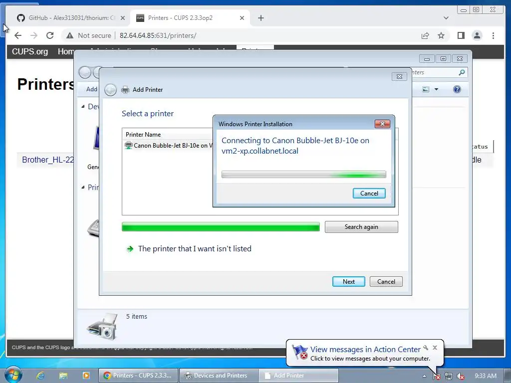This screenshot has width=511, height=383.
Task: Close the Printers CUPS tab
Action: click(242, 18)
